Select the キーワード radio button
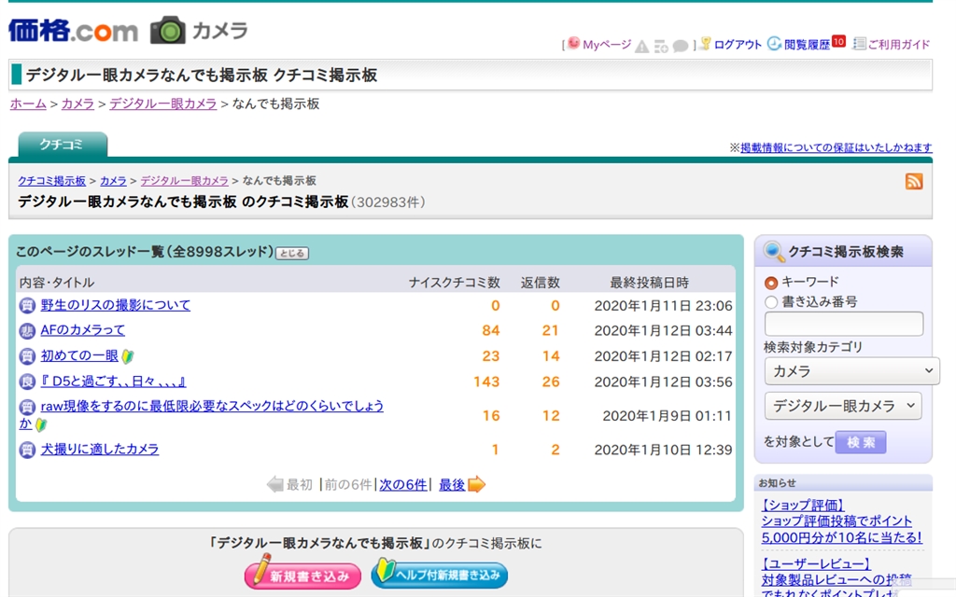Screen dimensions: 956x597 [x=771, y=283]
